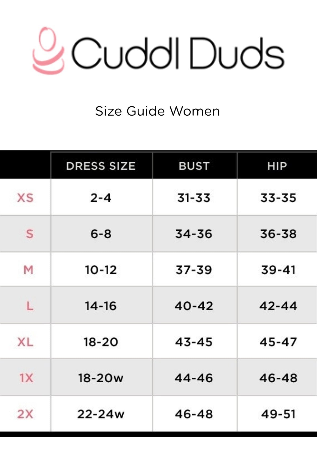The height and width of the screenshot is (475, 317).
Task: Click the Size Guide Women heading
Action: (x=157, y=111)
